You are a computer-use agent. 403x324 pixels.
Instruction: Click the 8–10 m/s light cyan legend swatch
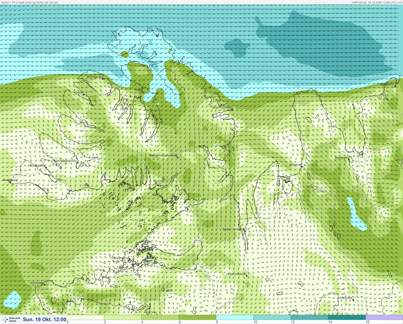235,317
